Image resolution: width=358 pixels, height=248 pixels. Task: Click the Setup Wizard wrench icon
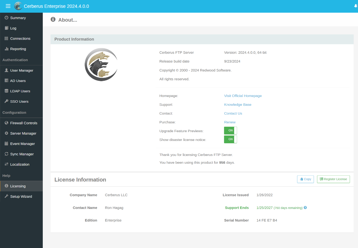click(6, 196)
